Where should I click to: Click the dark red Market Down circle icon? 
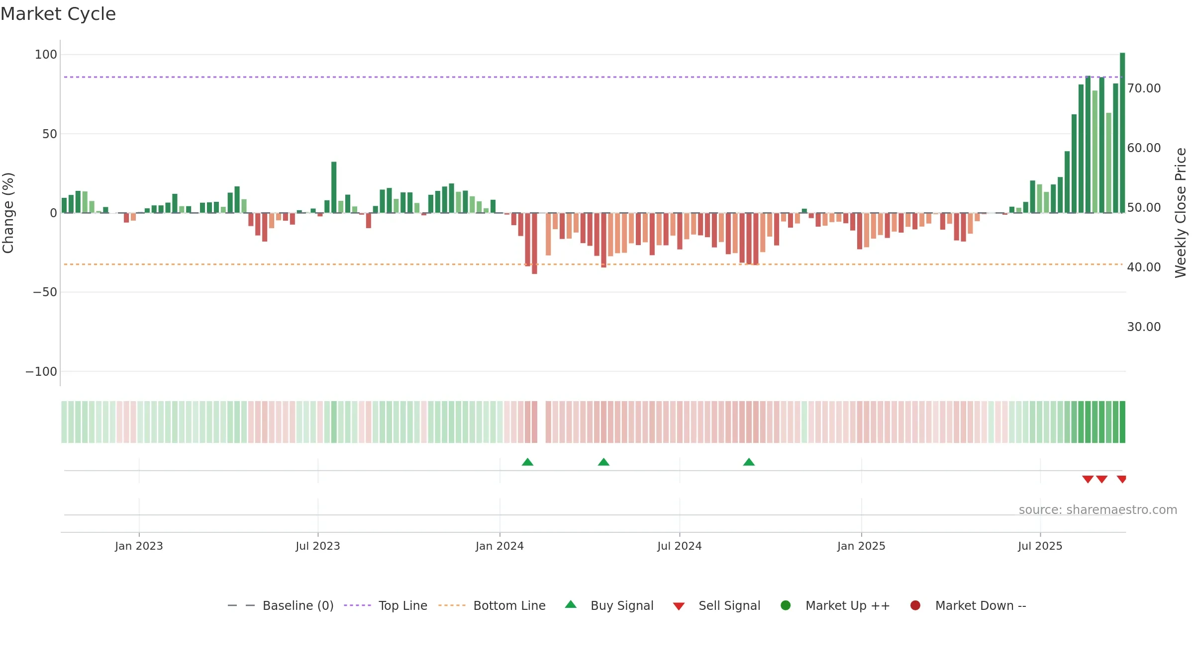tap(915, 605)
